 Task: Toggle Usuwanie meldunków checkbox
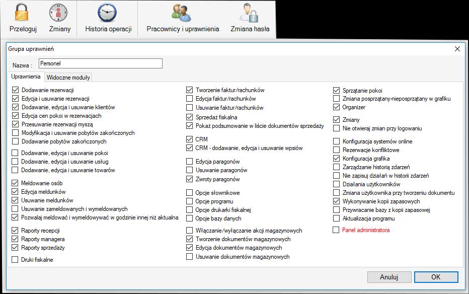point(15,200)
